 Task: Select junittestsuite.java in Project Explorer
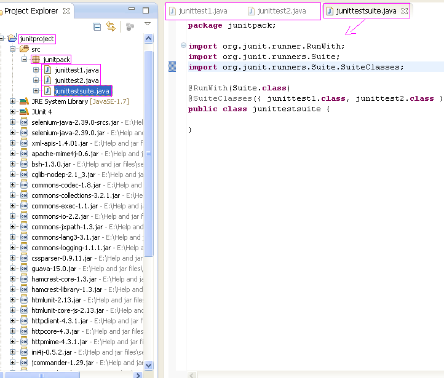(82, 91)
